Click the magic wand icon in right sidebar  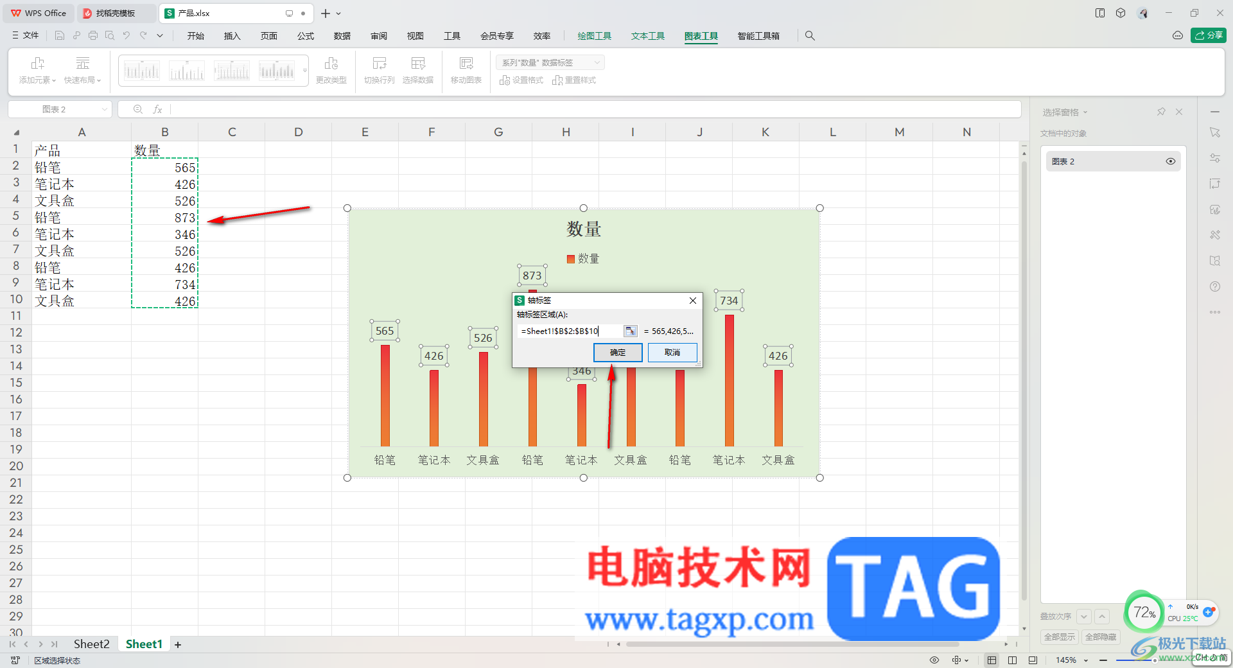point(1214,235)
